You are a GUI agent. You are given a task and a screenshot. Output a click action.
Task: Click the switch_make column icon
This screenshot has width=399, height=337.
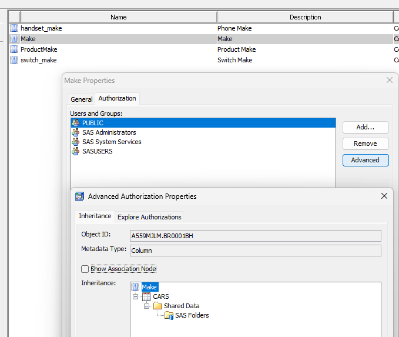click(x=14, y=60)
